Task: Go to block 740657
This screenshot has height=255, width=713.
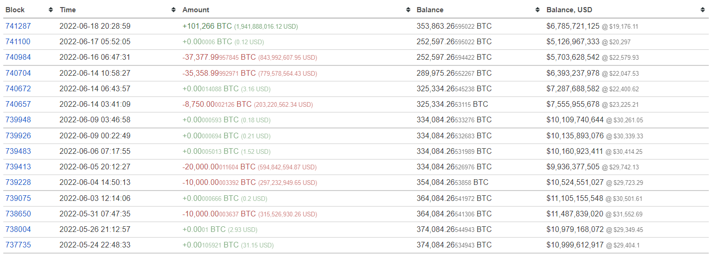Action: tap(18, 104)
